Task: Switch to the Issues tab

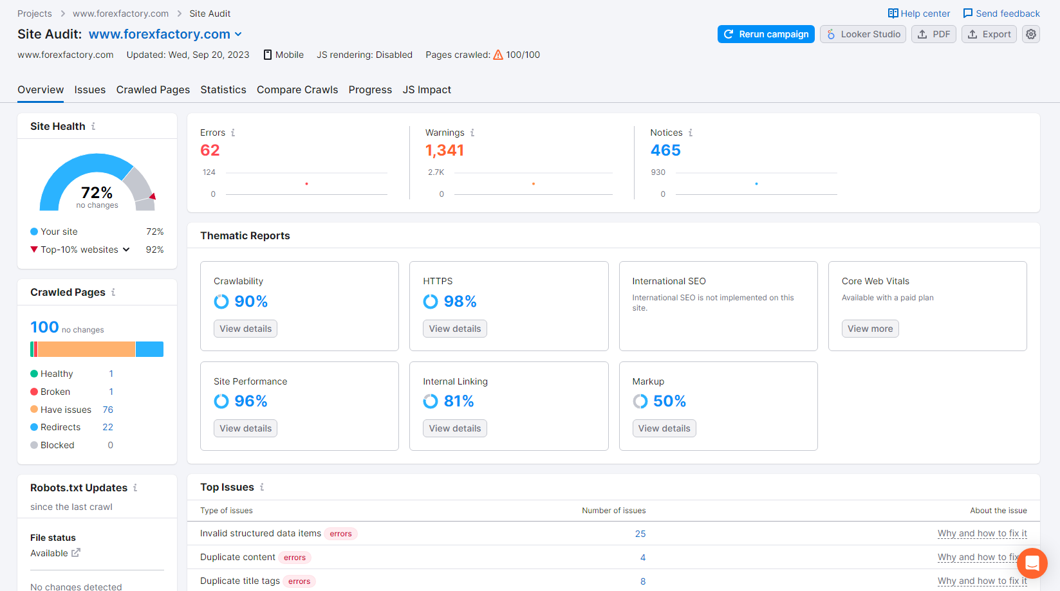Action: tap(90, 90)
